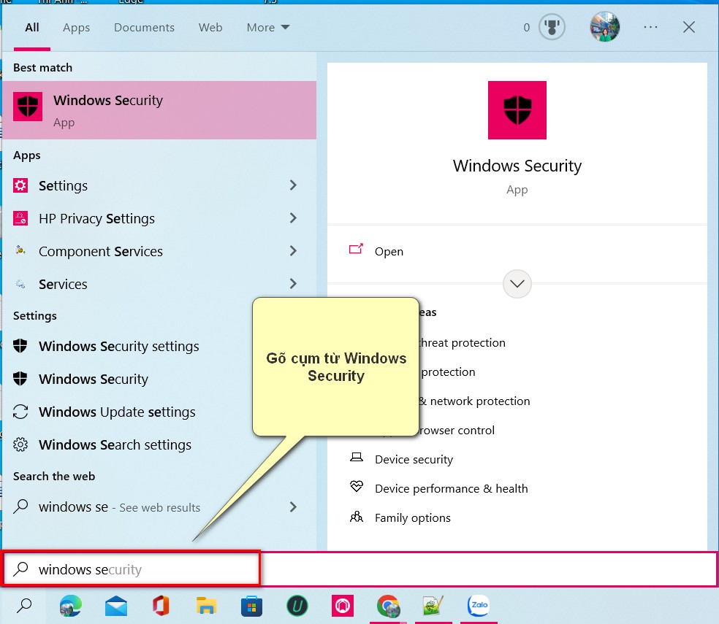The width and height of the screenshot is (719, 624).
Task: Open the More filter dropdown
Action: [267, 28]
